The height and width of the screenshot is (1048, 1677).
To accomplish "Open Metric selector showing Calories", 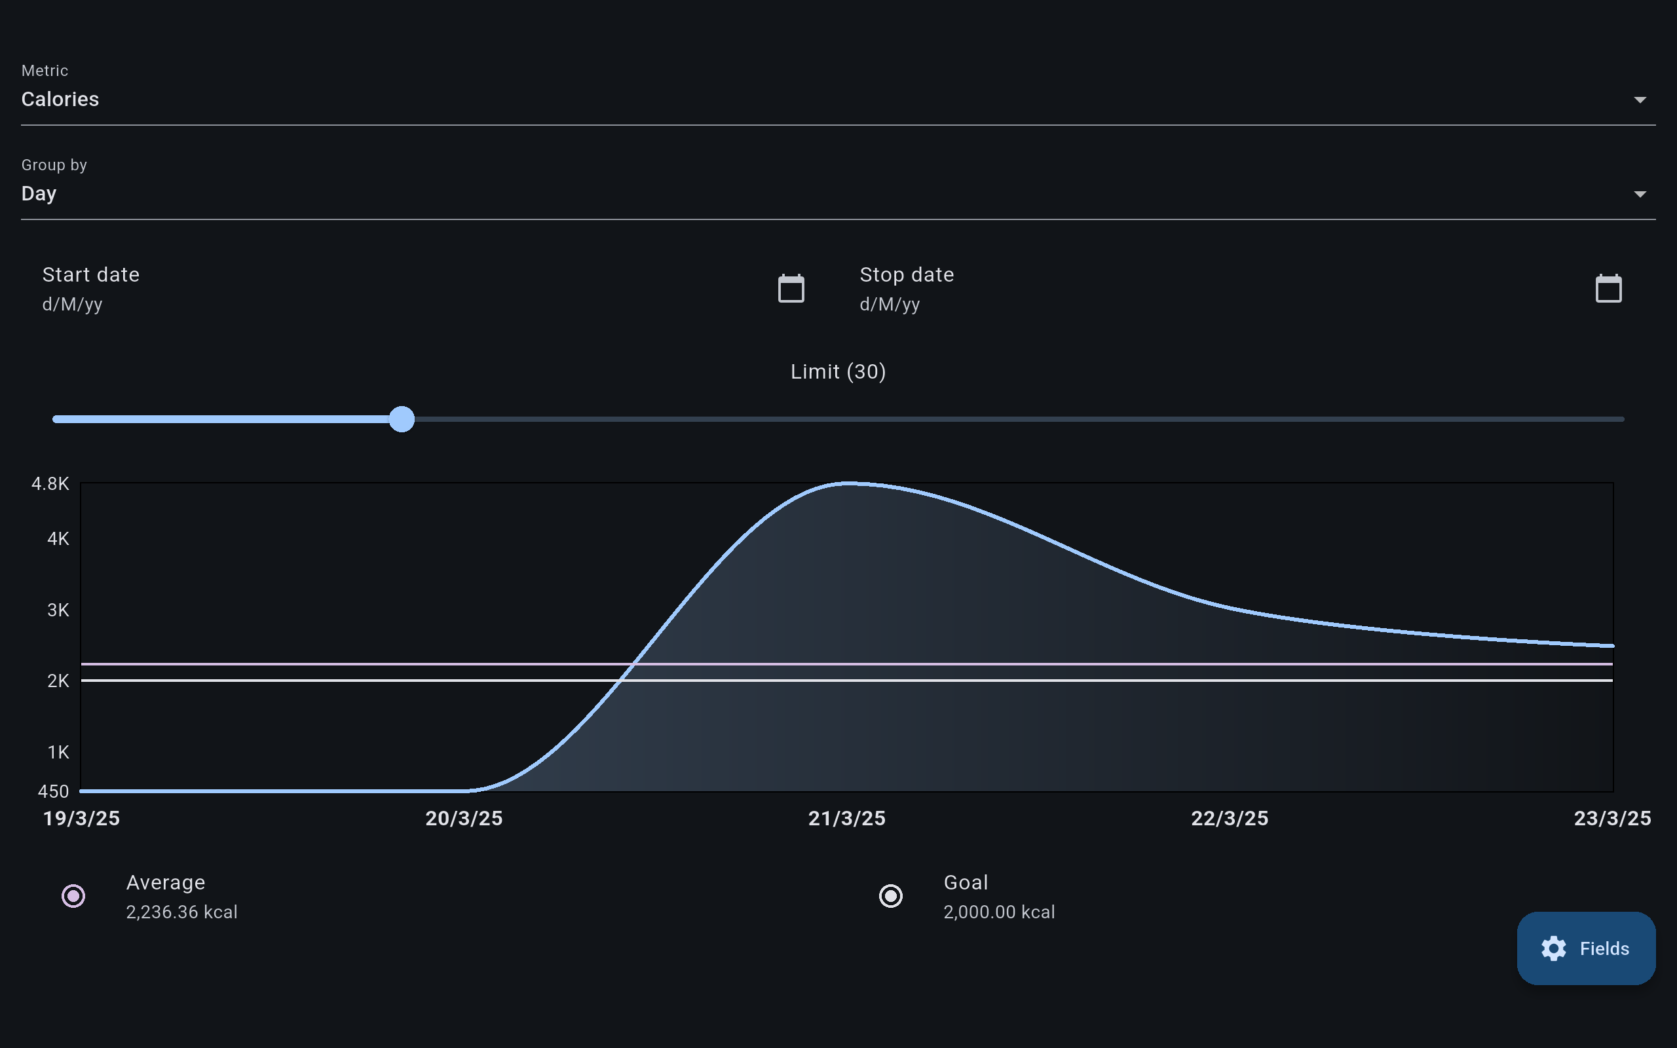I will tap(838, 94).
